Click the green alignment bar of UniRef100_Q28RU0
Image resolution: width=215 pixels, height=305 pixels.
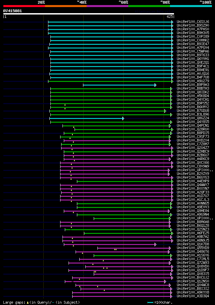pyautogui.click(x=124, y=129)
